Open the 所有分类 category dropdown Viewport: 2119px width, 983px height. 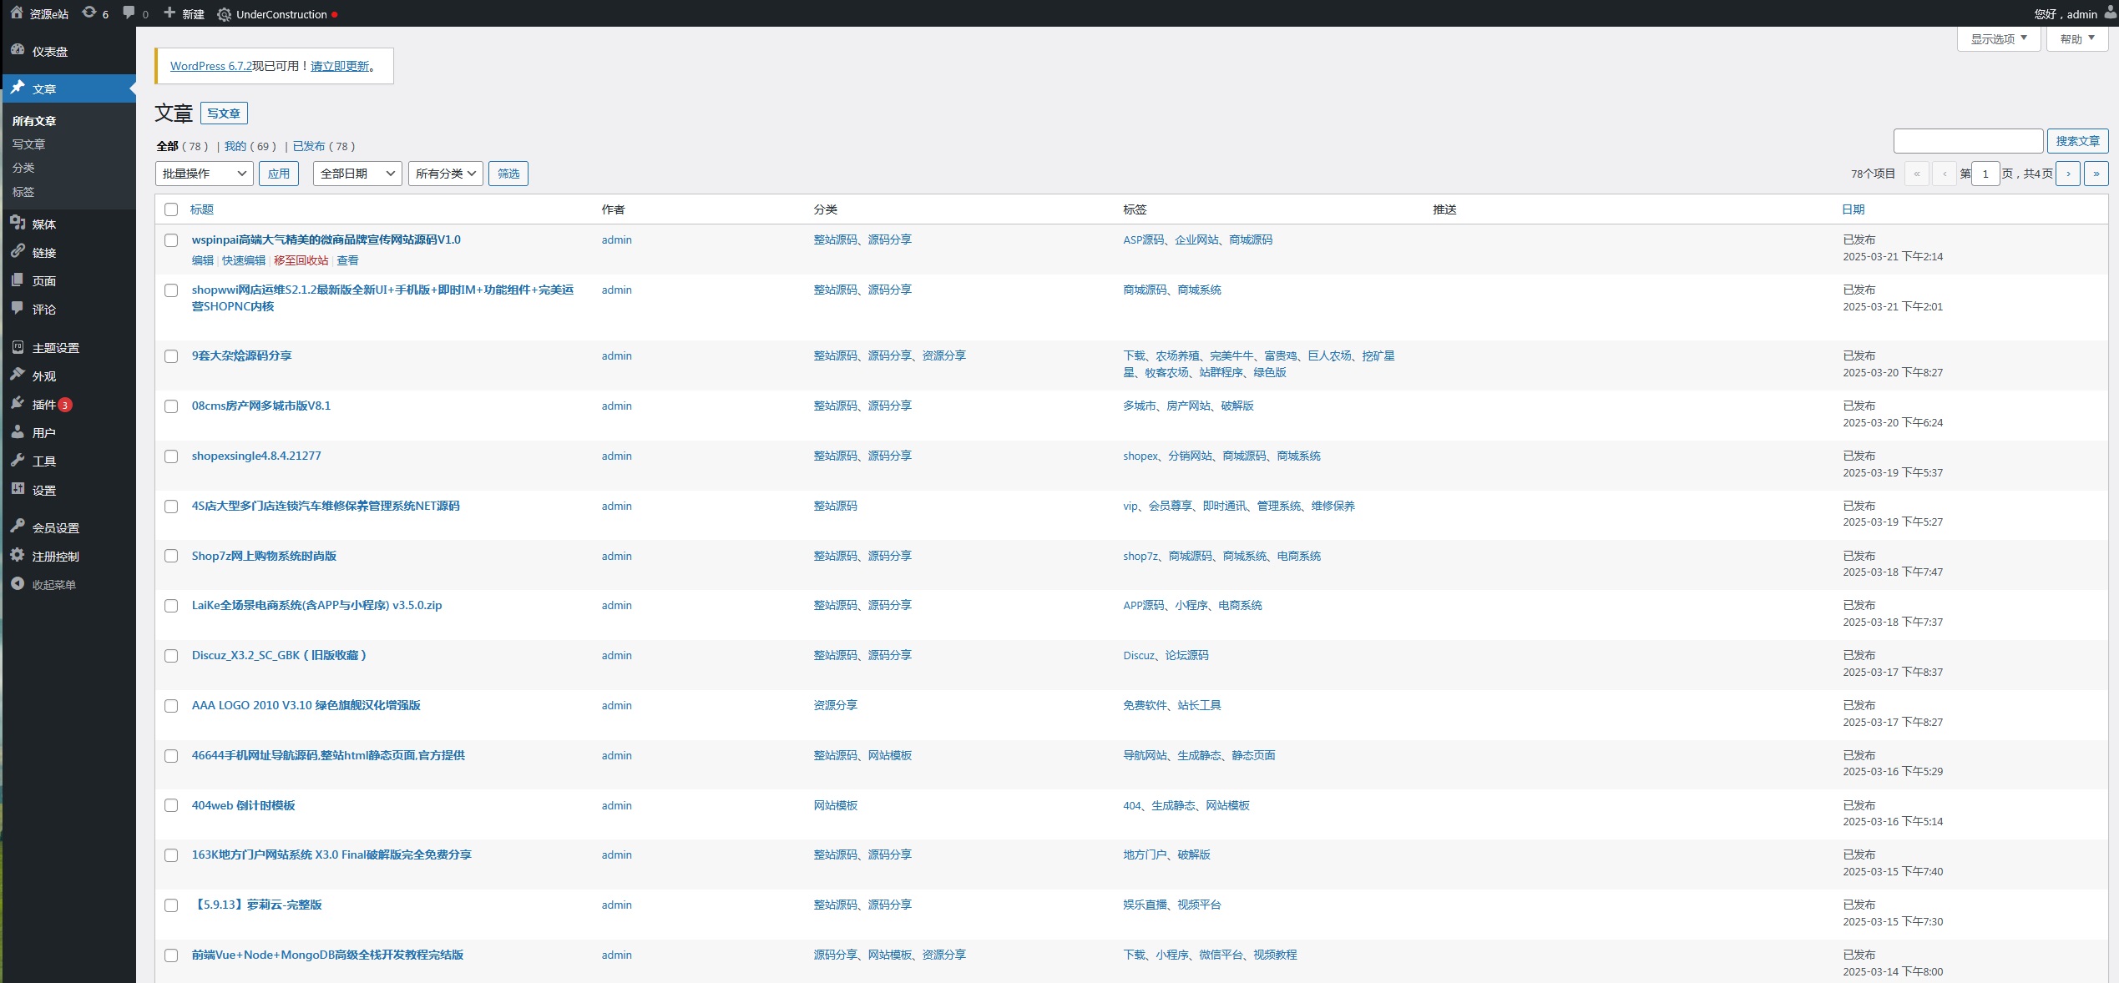445,174
